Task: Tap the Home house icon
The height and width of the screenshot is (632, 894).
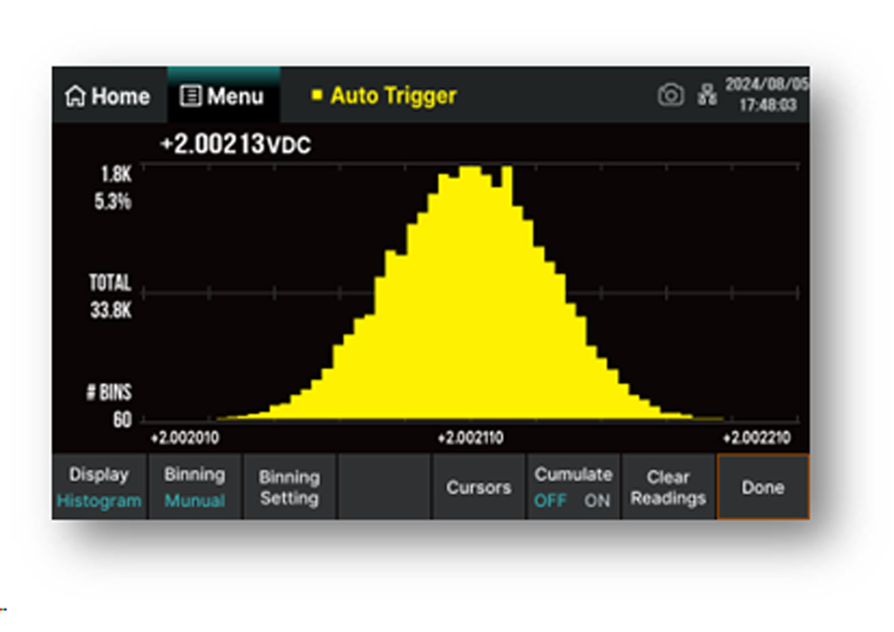Action: pyautogui.click(x=76, y=96)
